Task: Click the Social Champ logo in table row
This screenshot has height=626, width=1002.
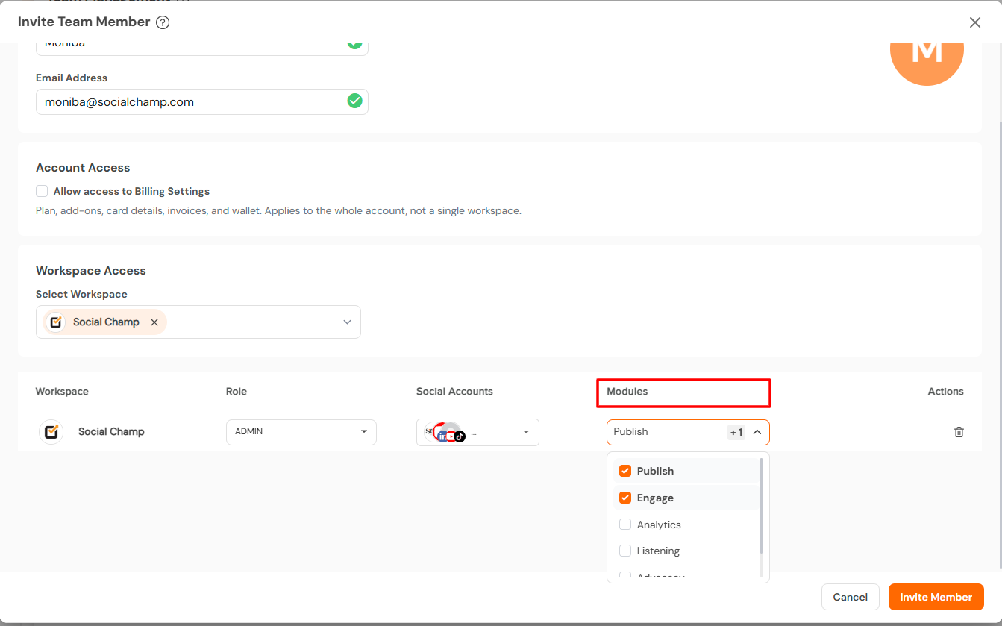Action: click(x=51, y=432)
